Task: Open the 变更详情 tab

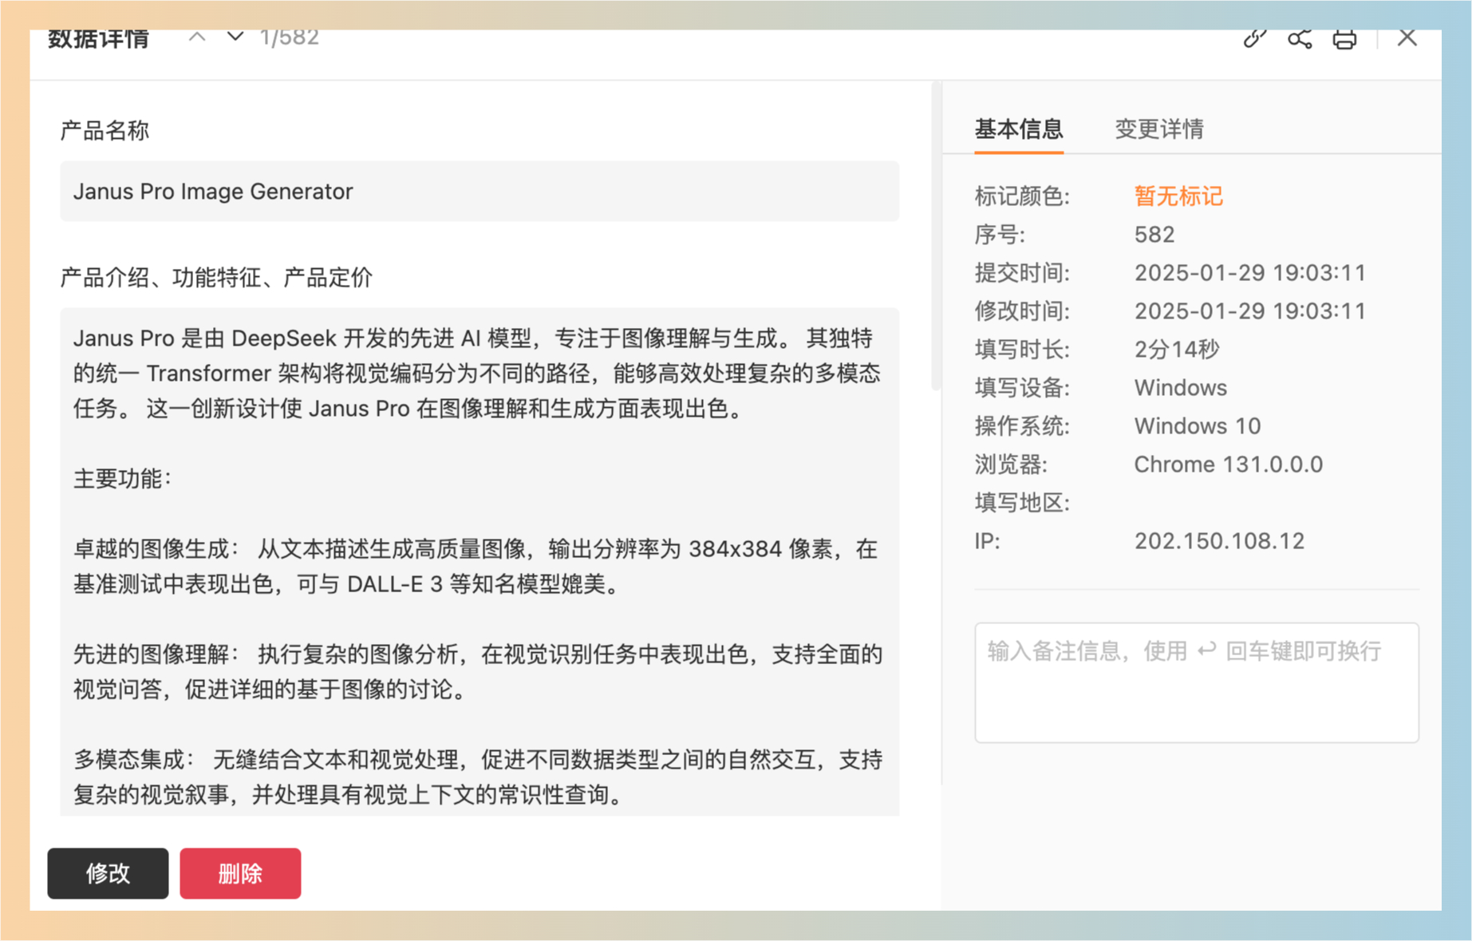Action: point(1158,128)
